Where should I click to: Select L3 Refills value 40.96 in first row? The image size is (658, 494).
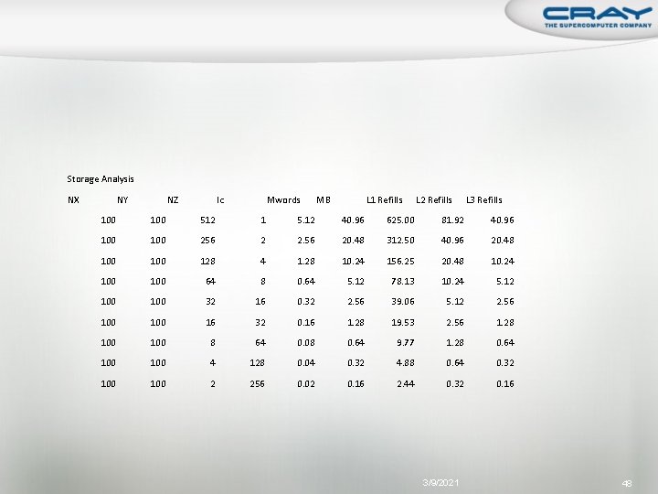pos(503,220)
